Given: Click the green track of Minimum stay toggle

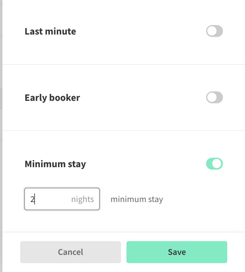Looking at the screenshot, I should point(209,164).
